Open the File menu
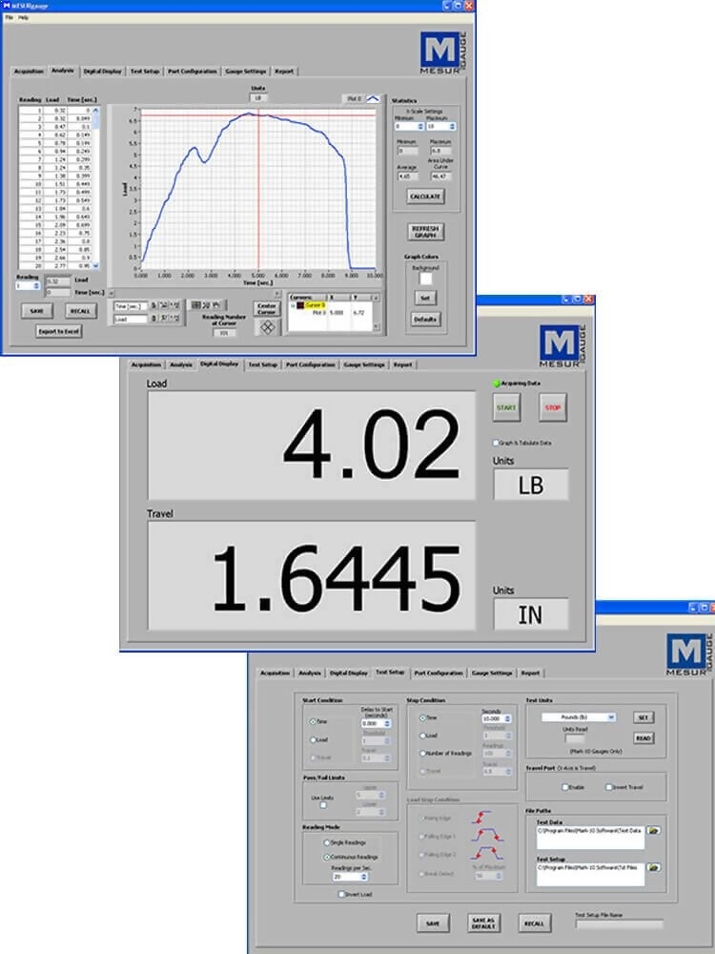This screenshot has height=954, width=715. tap(9, 17)
